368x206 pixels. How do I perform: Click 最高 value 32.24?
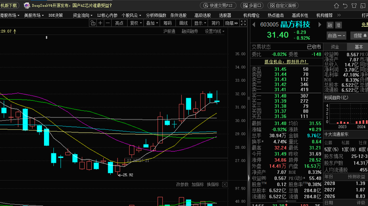(x=280, y=148)
